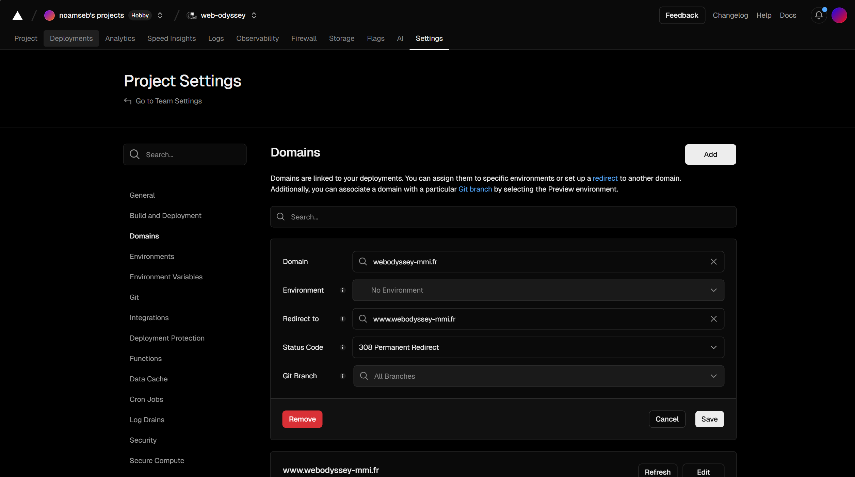Click the Vercel triangle logo
Viewport: 855px width, 477px height.
17,16
